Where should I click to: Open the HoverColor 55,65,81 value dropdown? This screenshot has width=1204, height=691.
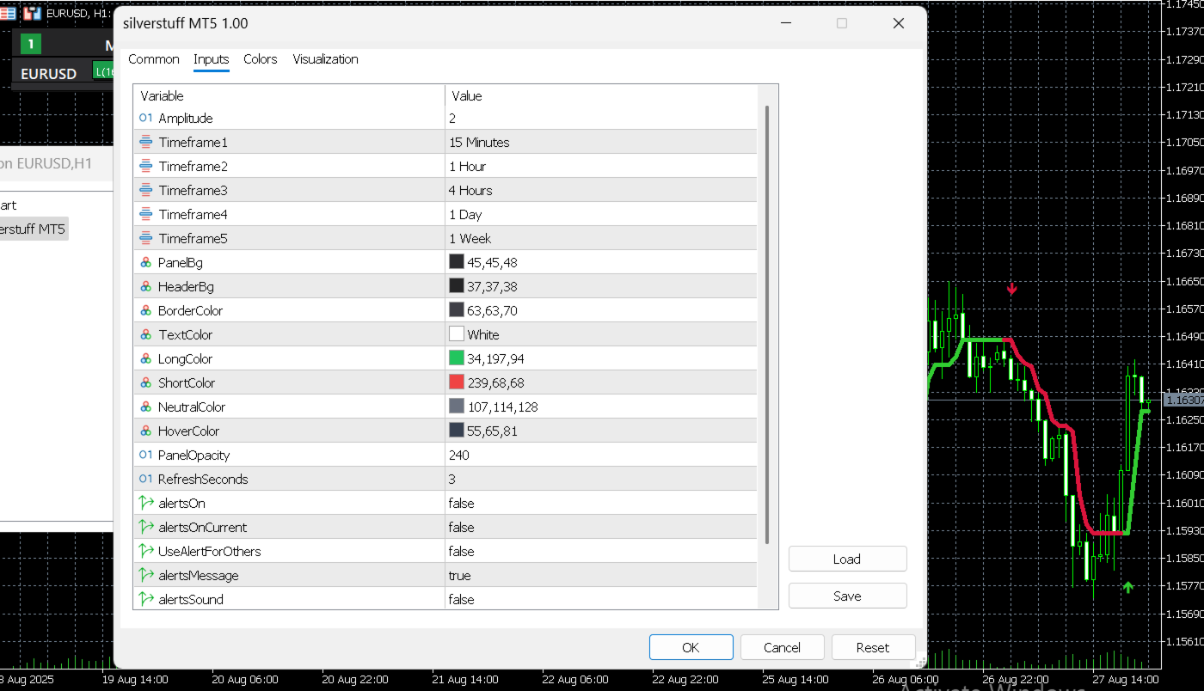point(600,431)
